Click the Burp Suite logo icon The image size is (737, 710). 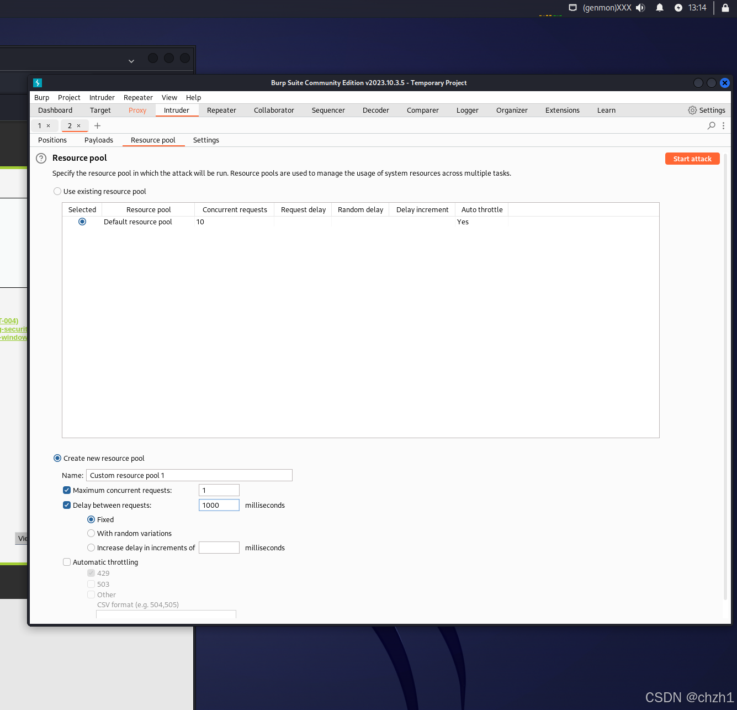coord(38,83)
